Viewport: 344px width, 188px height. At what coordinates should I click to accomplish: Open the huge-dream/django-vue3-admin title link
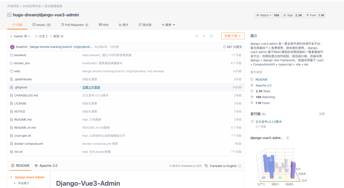(46, 15)
